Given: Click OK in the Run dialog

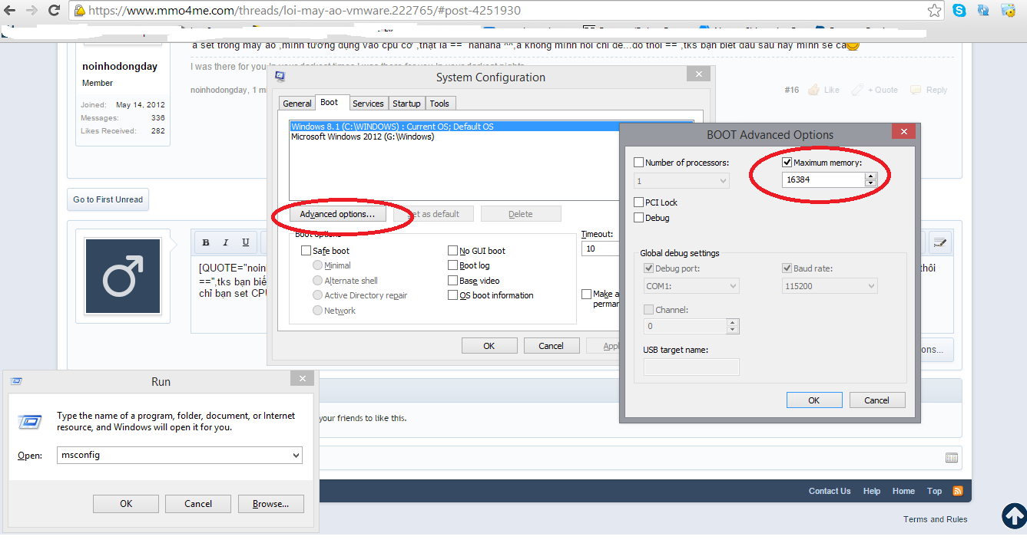Looking at the screenshot, I should click(126, 504).
